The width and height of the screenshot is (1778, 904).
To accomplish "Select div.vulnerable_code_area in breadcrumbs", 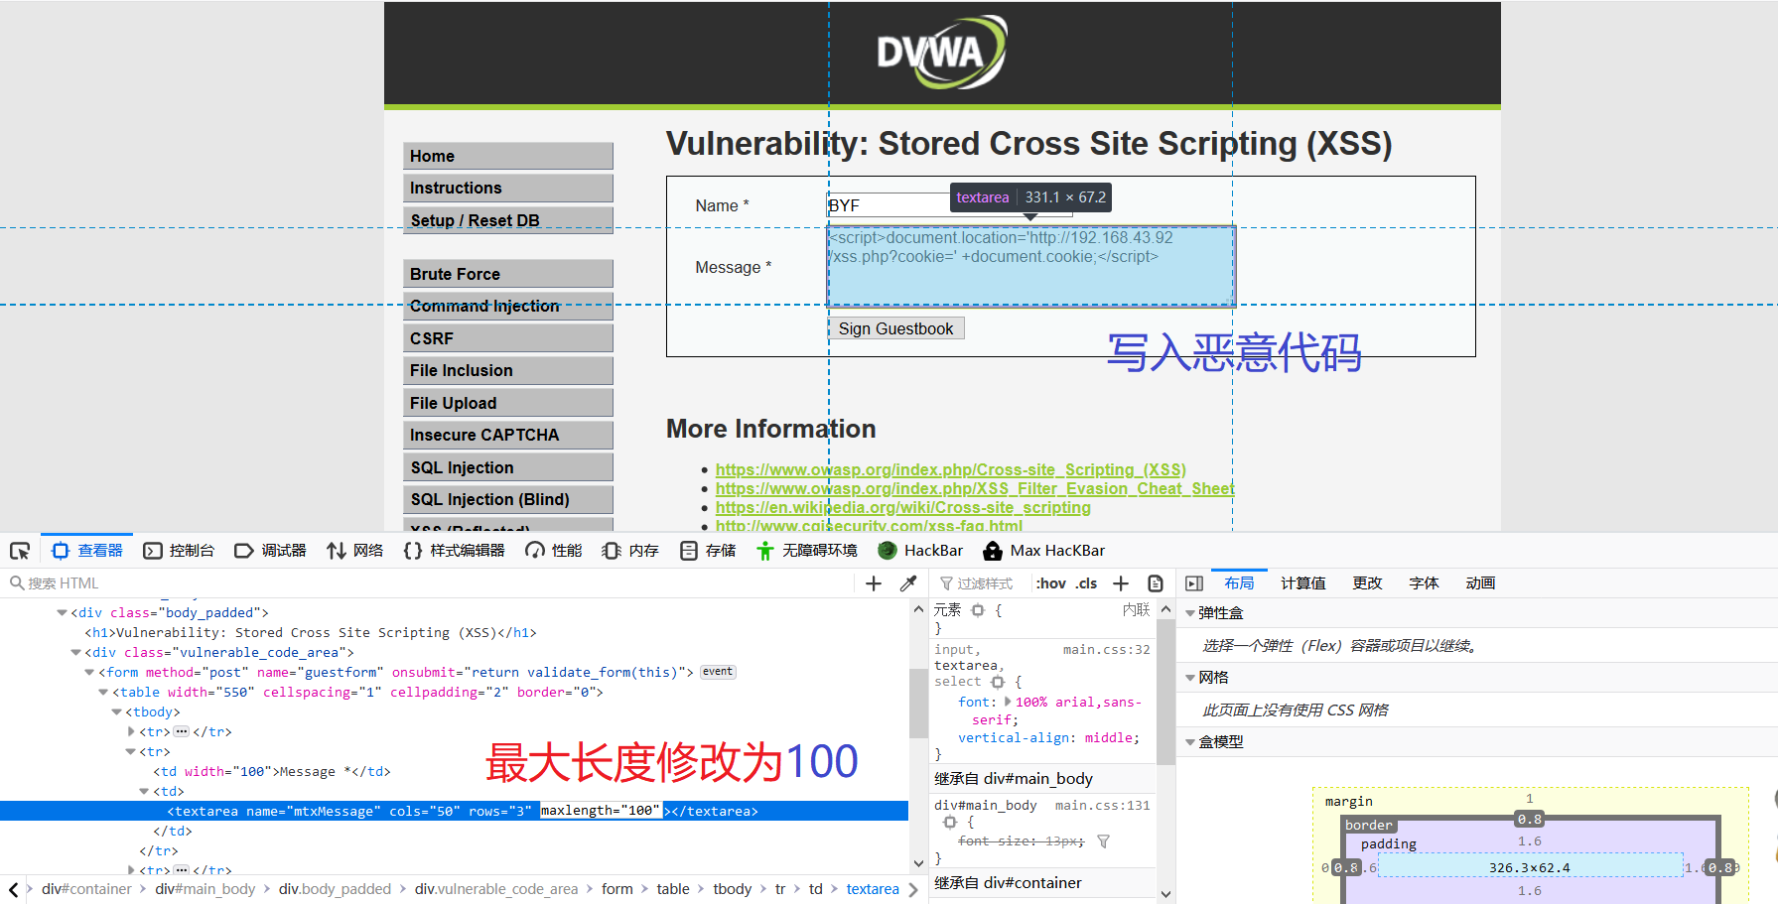I will coord(495,889).
